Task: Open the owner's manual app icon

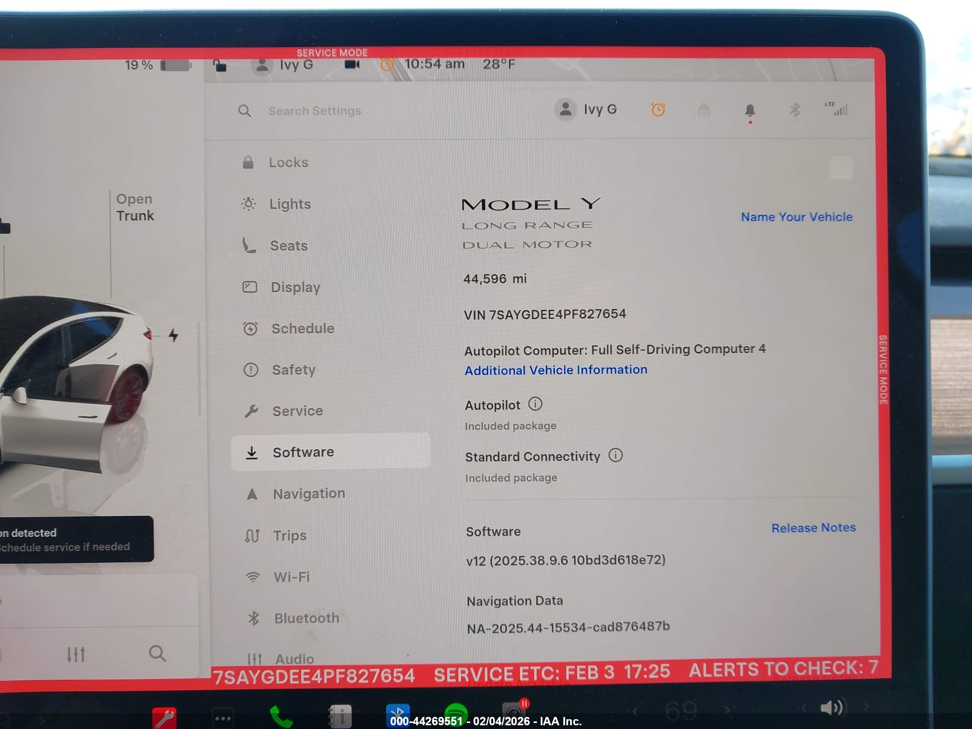Action: point(340,716)
